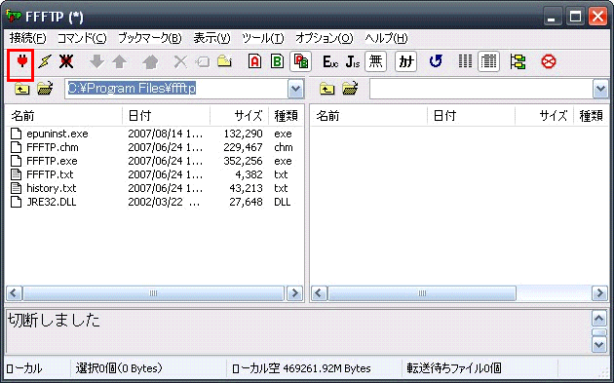Open the 接続(F) menu
The image size is (614, 383).
[28, 38]
